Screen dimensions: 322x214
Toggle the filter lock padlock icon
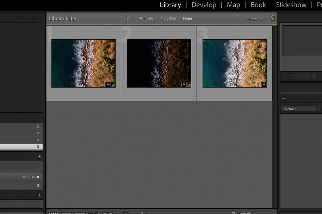[273, 18]
